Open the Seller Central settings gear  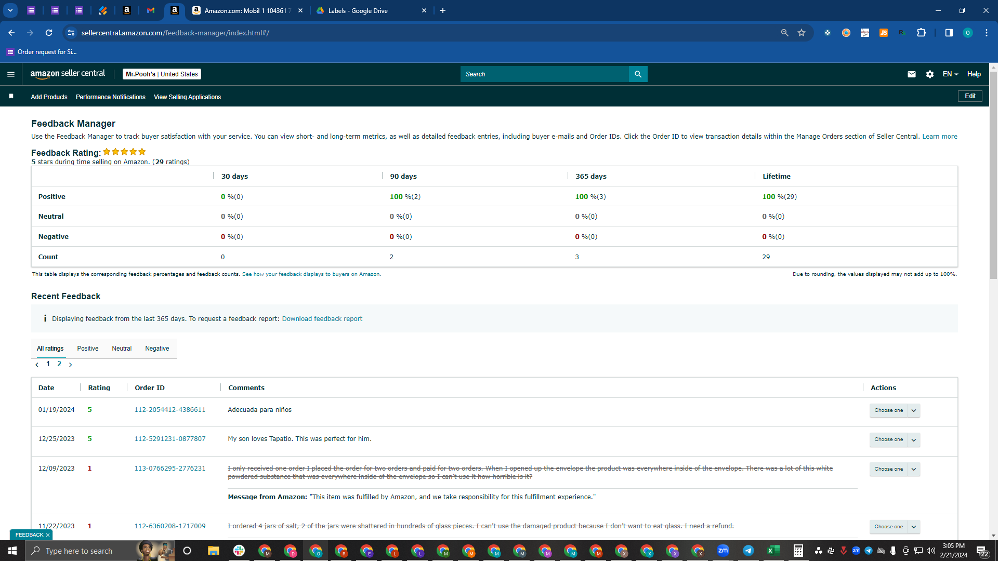[x=930, y=74]
